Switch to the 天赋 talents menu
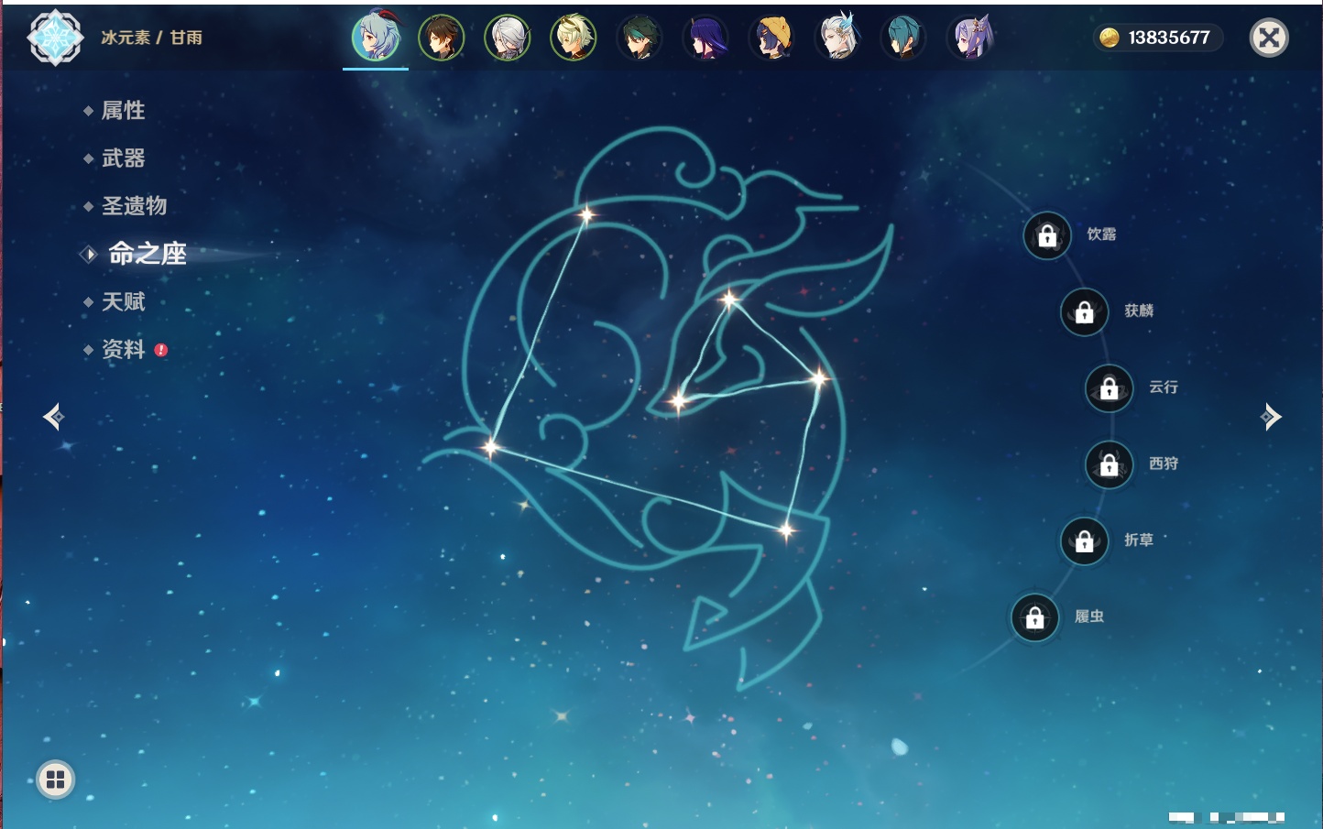The width and height of the screenshot is (1323, 829). coord(123,302)
